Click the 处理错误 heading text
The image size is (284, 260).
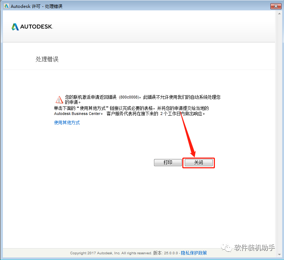click(47, 59)
